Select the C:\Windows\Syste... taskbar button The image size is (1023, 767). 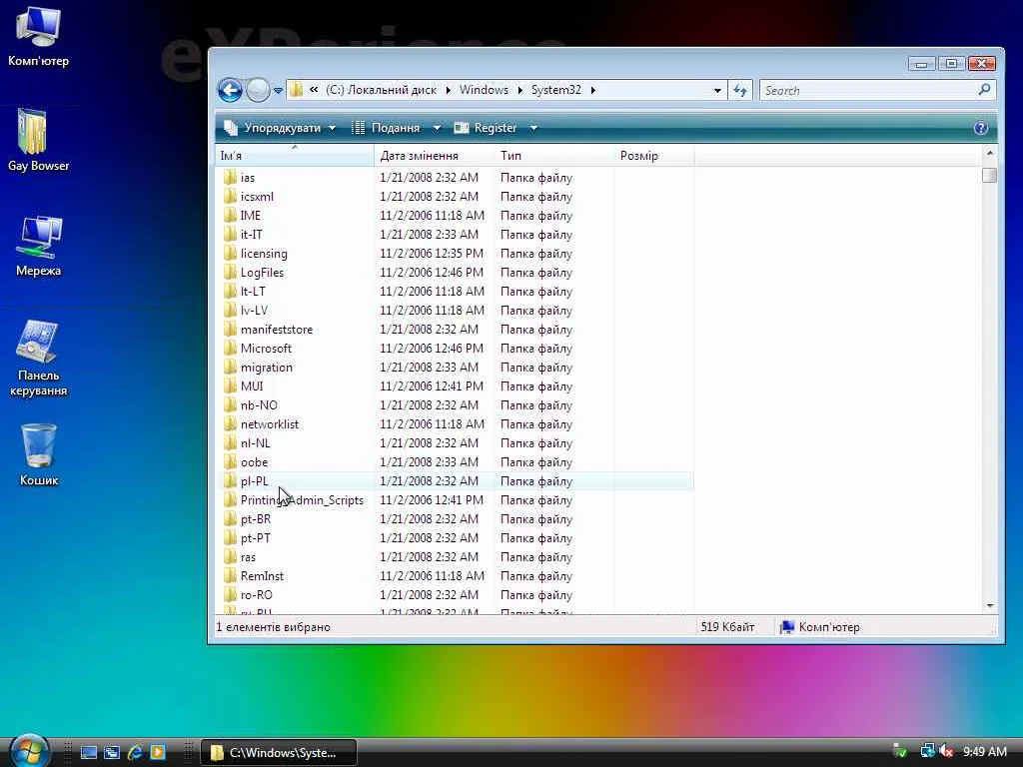(x=279, y=753)
